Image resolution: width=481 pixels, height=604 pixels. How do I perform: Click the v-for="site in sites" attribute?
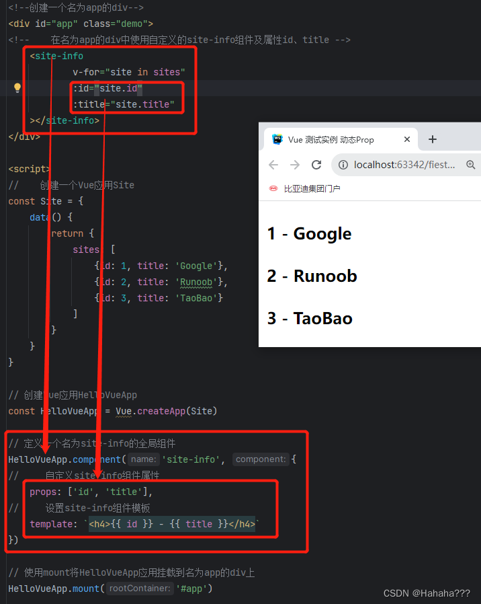(x=129, y=72)
